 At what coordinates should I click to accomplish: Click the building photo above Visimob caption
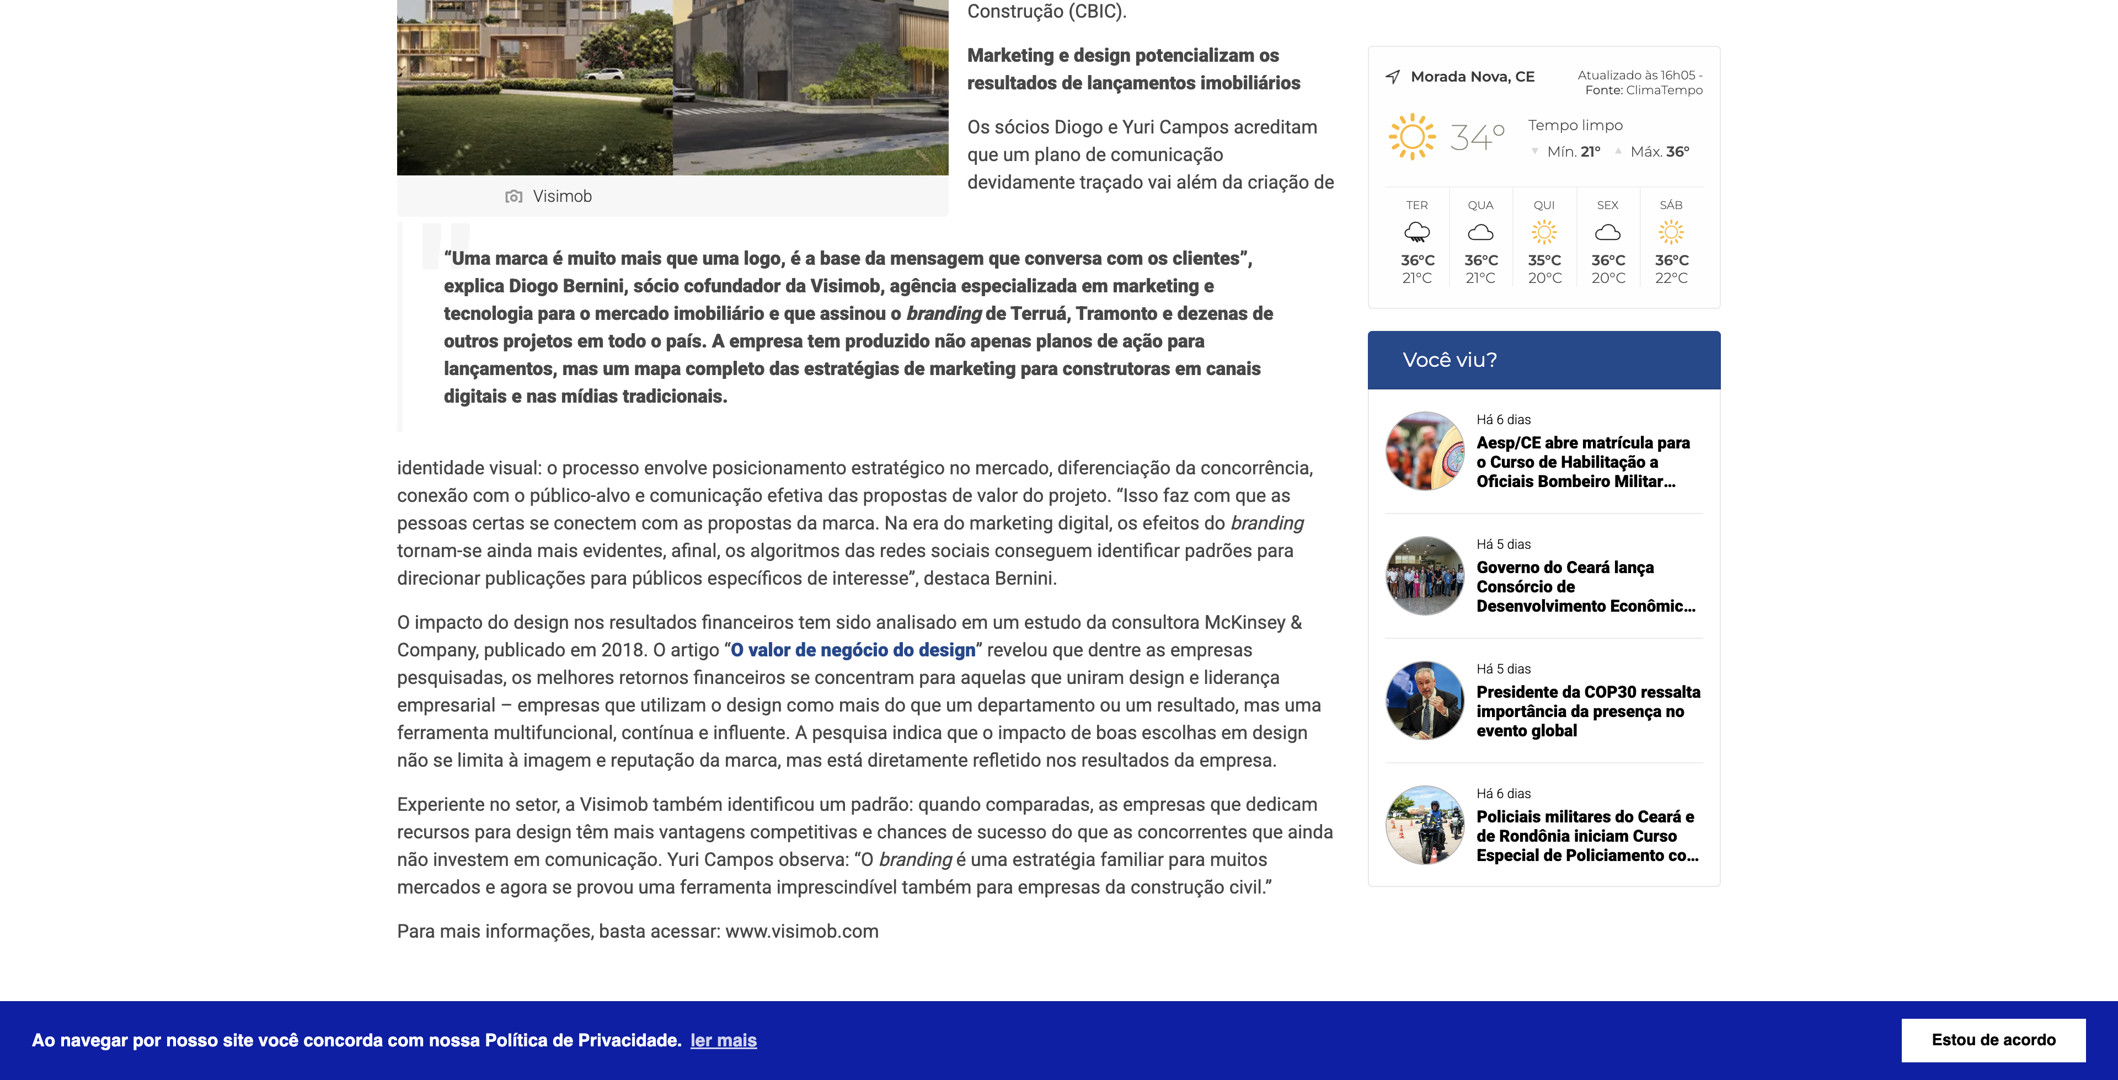pos(672,87)
